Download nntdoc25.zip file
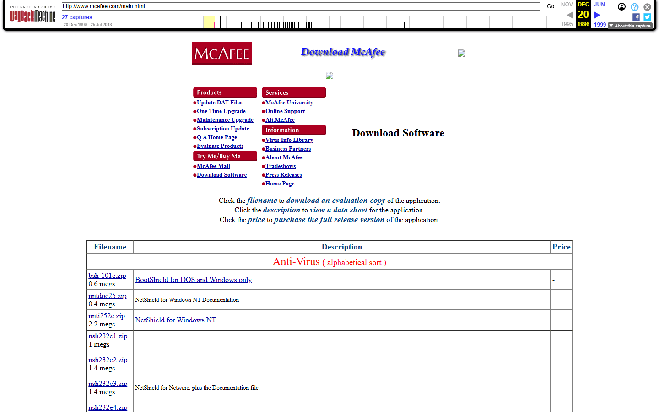Image resolution: width=659 pixels, height=412 pixels. [108, 296]
